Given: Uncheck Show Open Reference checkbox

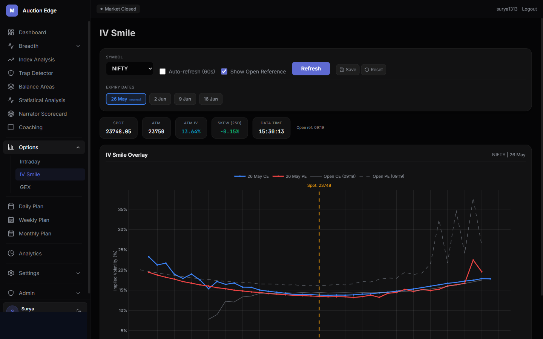Looking at the screenshot, I should (x=224, y=72).
